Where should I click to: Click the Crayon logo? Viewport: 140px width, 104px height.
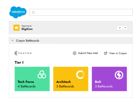coord(23,53)
